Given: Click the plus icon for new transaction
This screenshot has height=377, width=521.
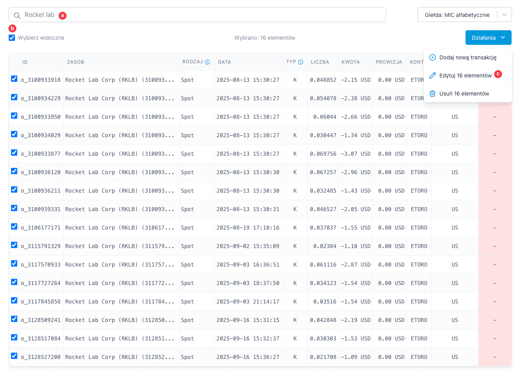Looking at the screenshot, I should click(x=432, y=57).
